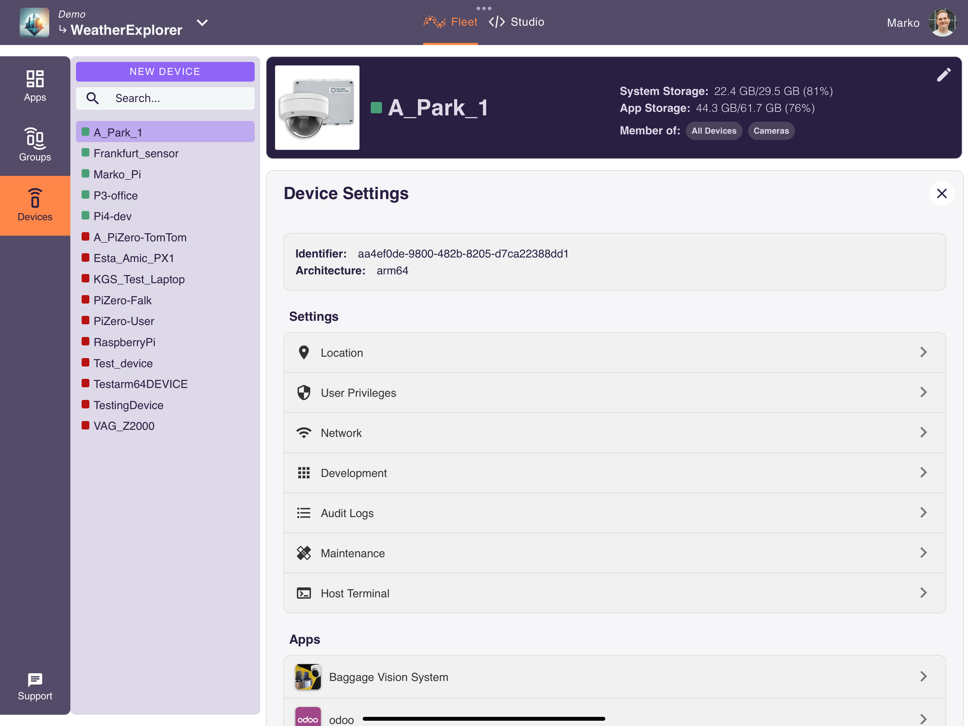Expand the User Privileges chevron
Screen dimensions: 968x726
click(x=923, y=393)
